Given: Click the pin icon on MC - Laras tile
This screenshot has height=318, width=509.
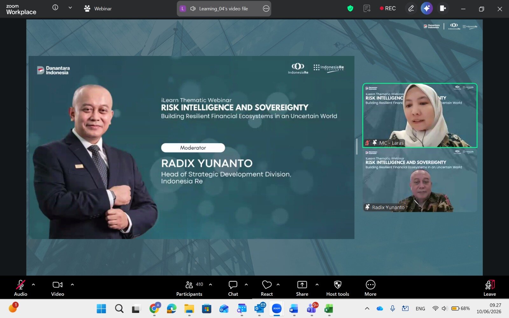Looking at the screenshot, I should pos(375,142).
